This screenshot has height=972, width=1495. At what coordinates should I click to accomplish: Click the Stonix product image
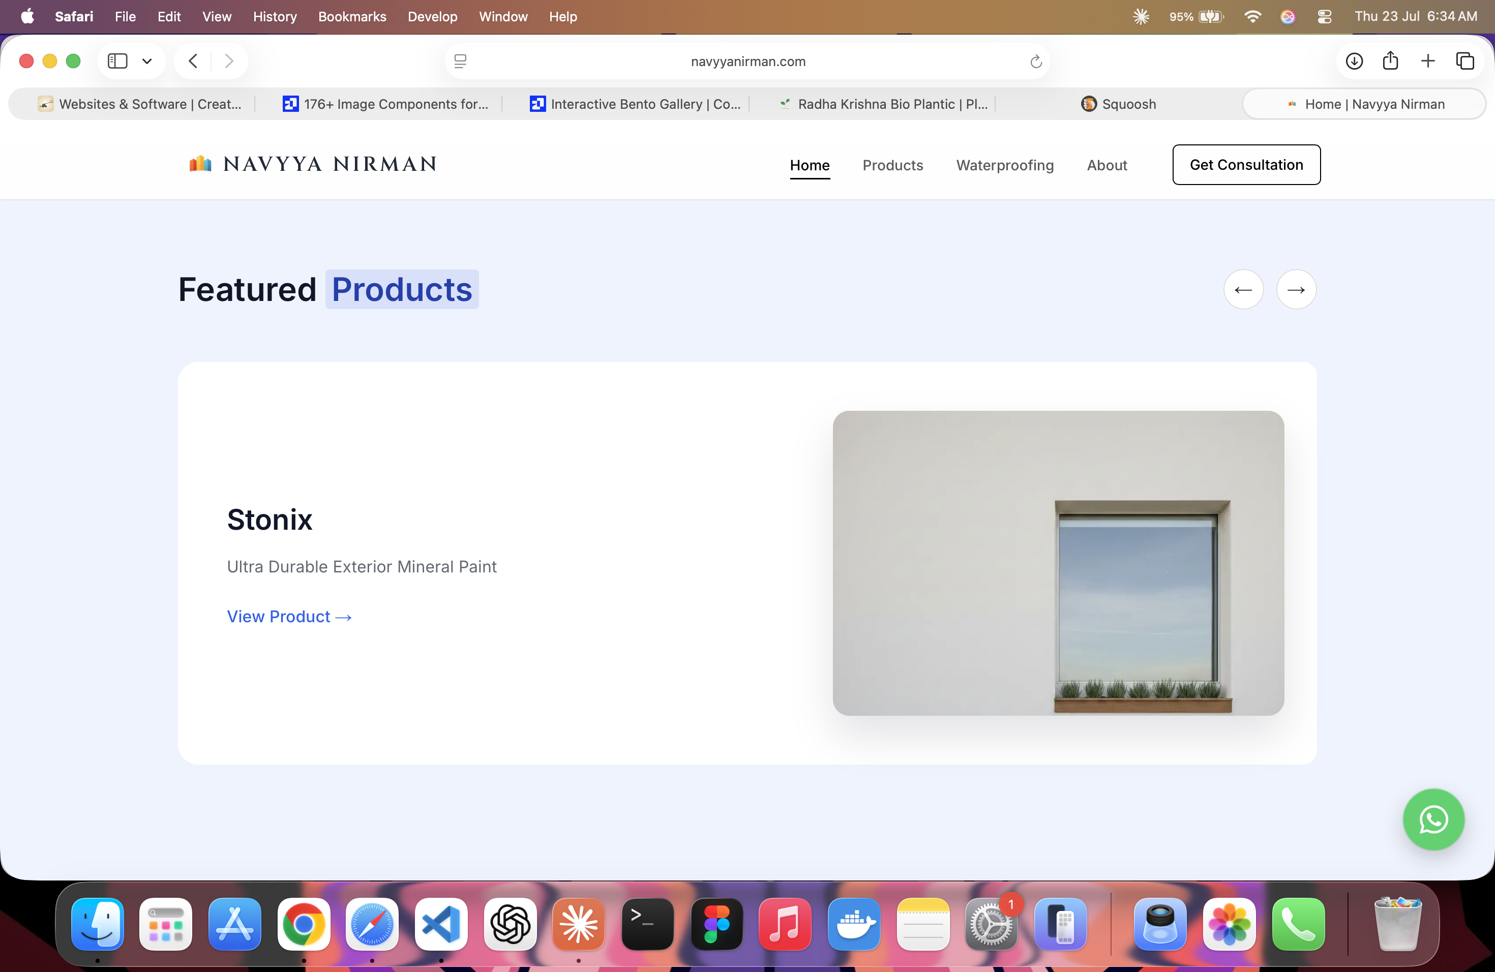point(1058,563)
